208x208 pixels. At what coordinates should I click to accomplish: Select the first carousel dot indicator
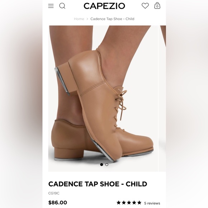click(x=101, y=165)
